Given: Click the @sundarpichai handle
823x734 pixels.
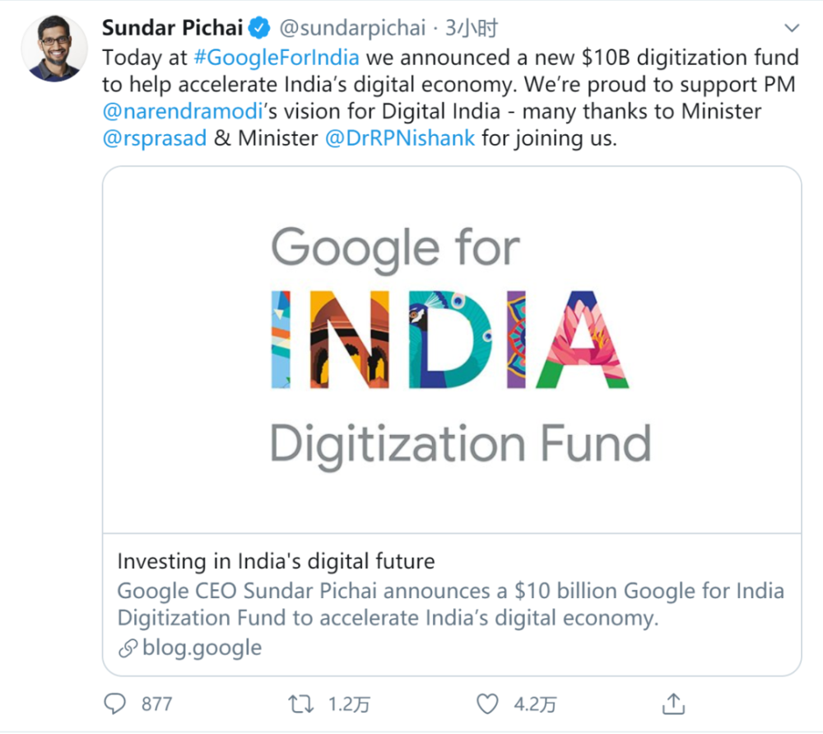Looking at the screenshot, I should (x=352, y=29).
